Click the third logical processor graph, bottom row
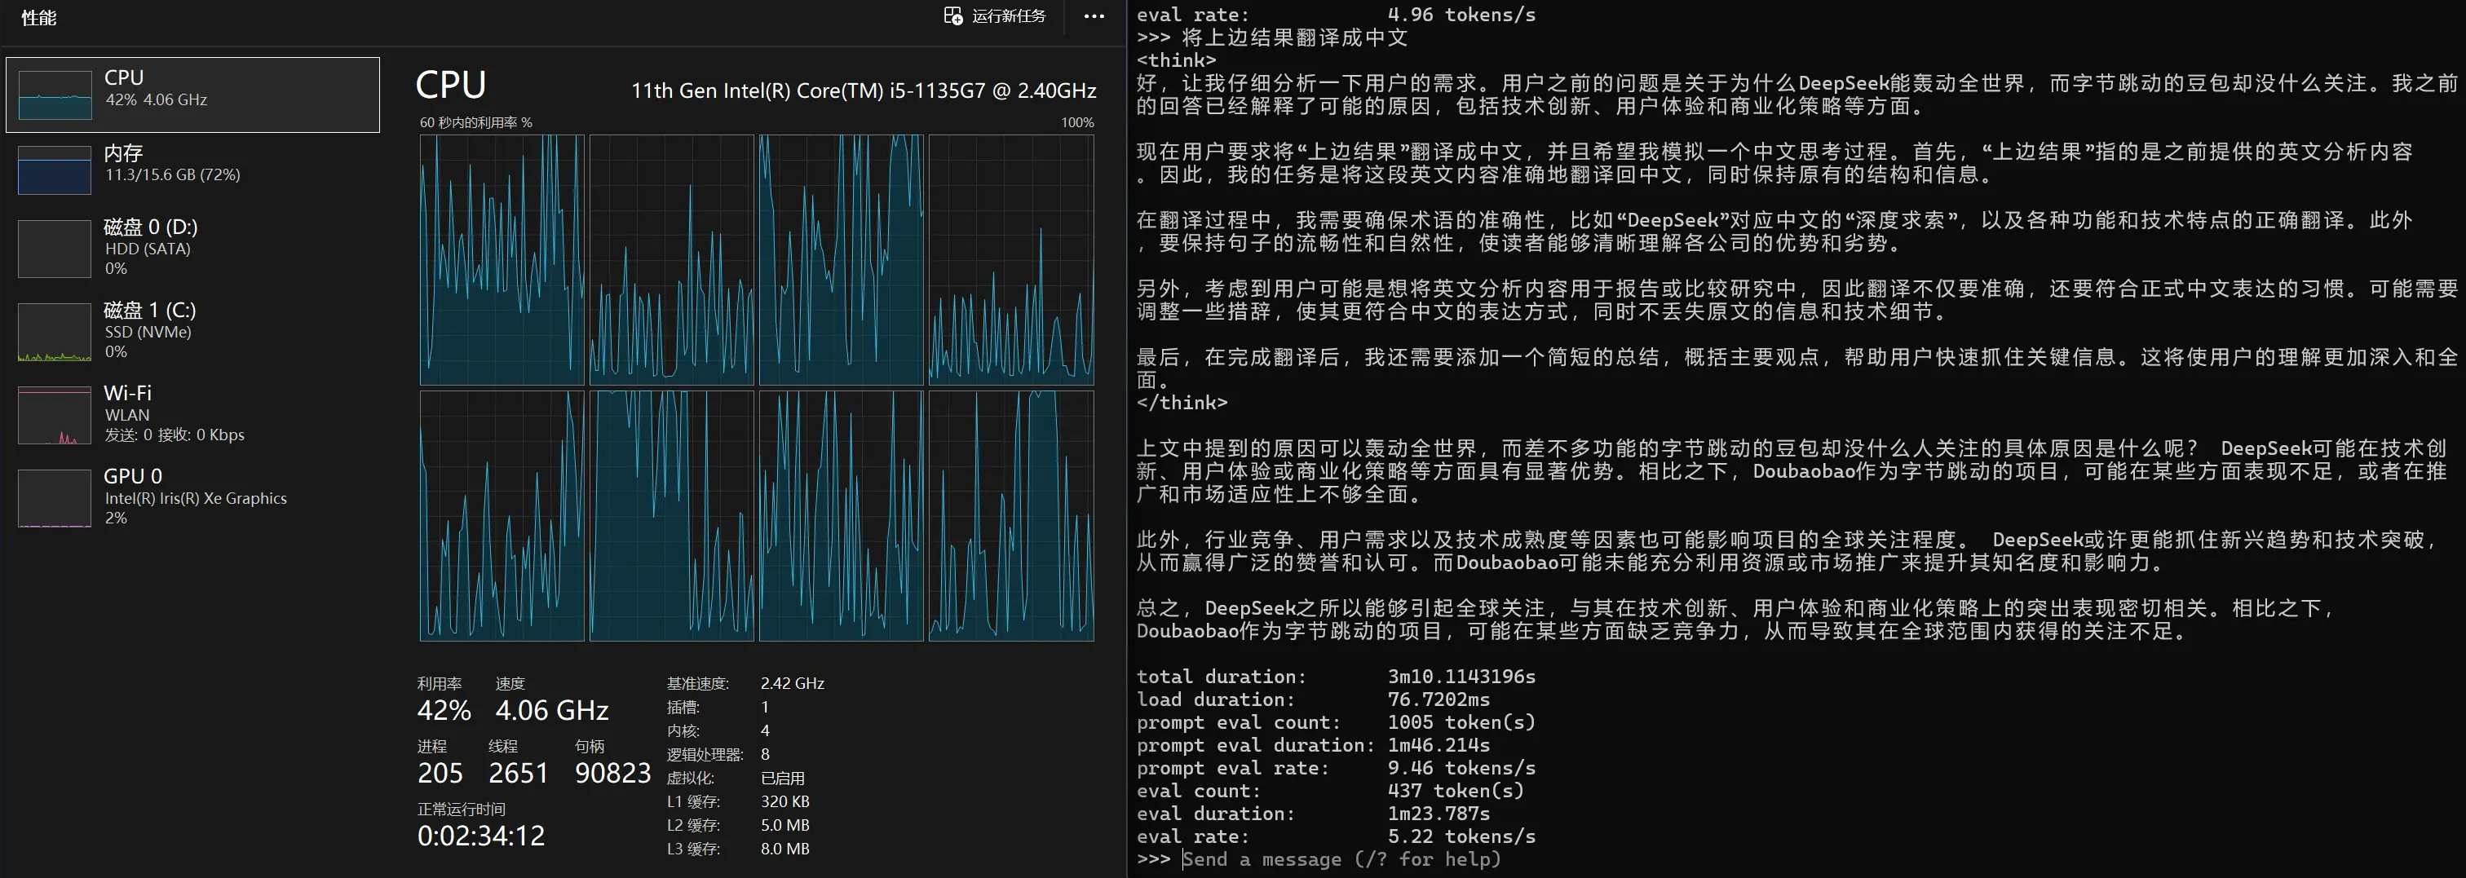Image resolution: width=2466 pixels, height=878 pixels. point(841,516)
